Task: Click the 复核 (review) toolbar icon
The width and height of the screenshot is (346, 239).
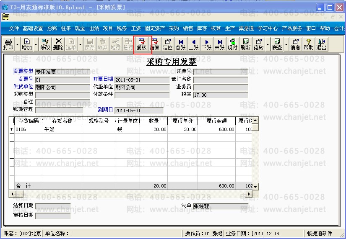Action: click(x=142, y=44)
